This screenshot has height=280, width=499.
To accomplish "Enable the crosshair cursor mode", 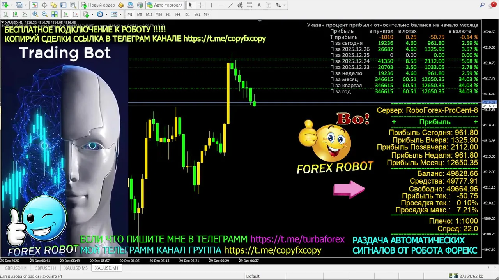I will pos(200,5).
